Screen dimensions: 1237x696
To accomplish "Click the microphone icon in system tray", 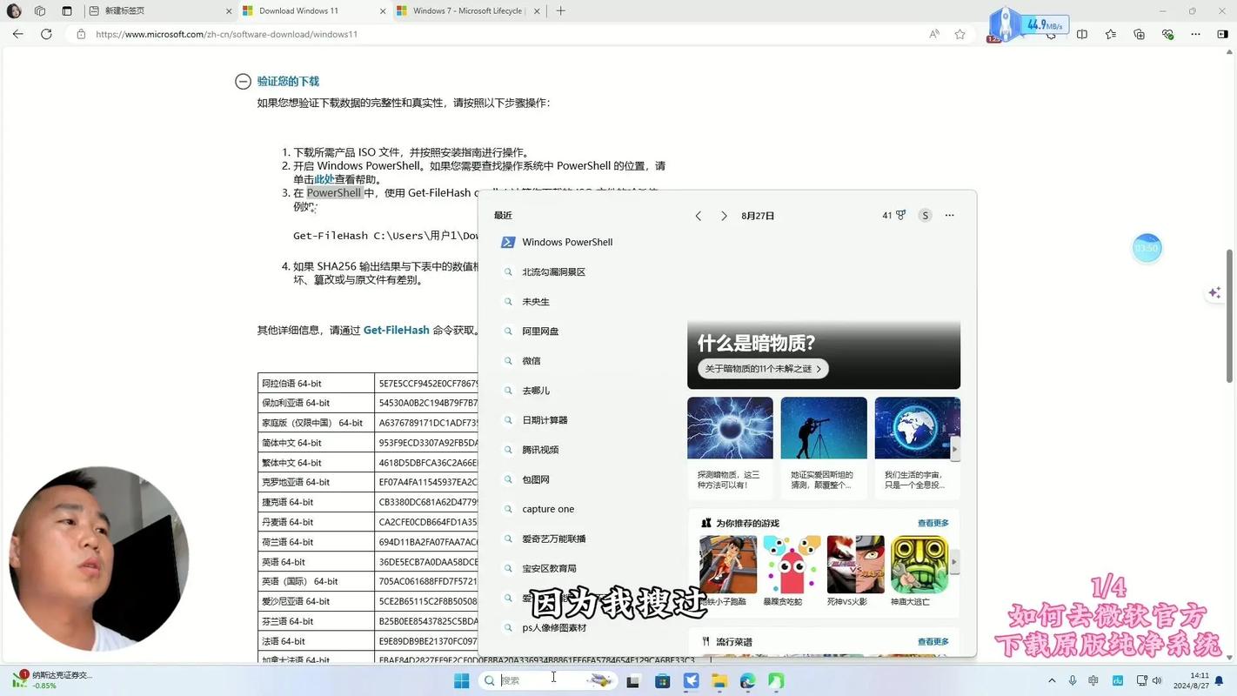I will point(1073,680).
